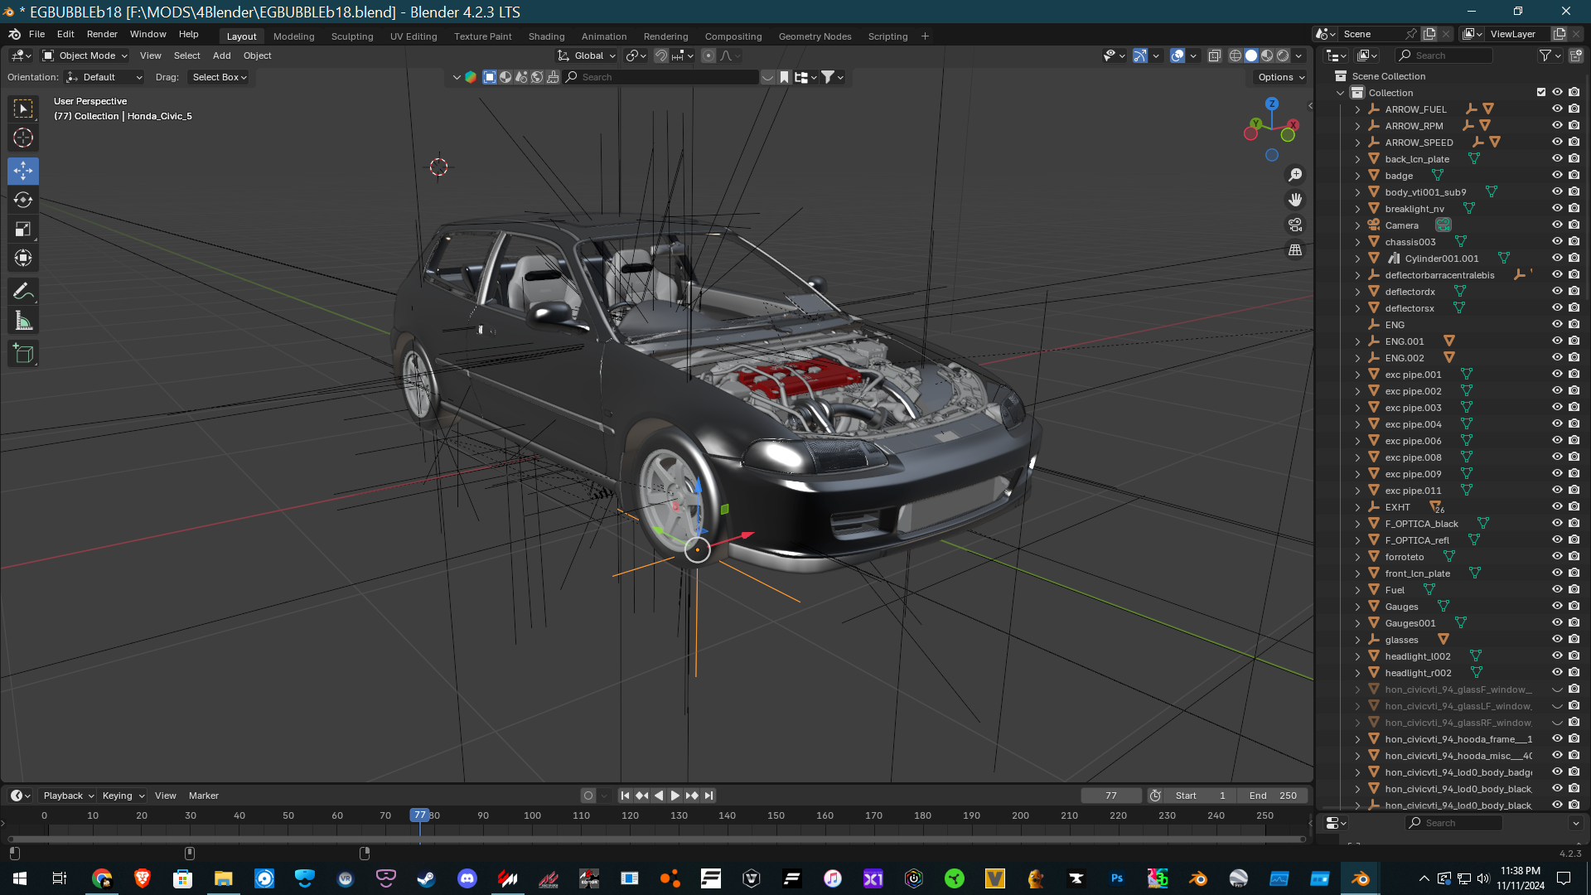Open the File menu
Screen dimensions: 1591x895
(x=36, y=34)
